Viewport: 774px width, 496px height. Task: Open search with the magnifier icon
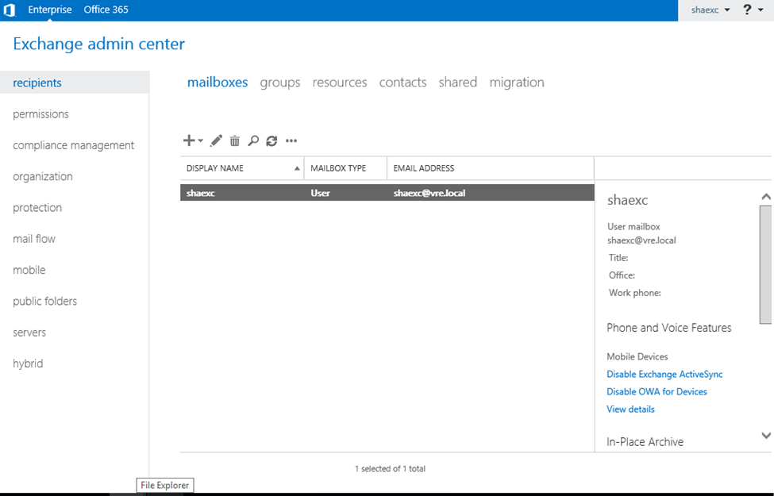(x=253, y=140)
